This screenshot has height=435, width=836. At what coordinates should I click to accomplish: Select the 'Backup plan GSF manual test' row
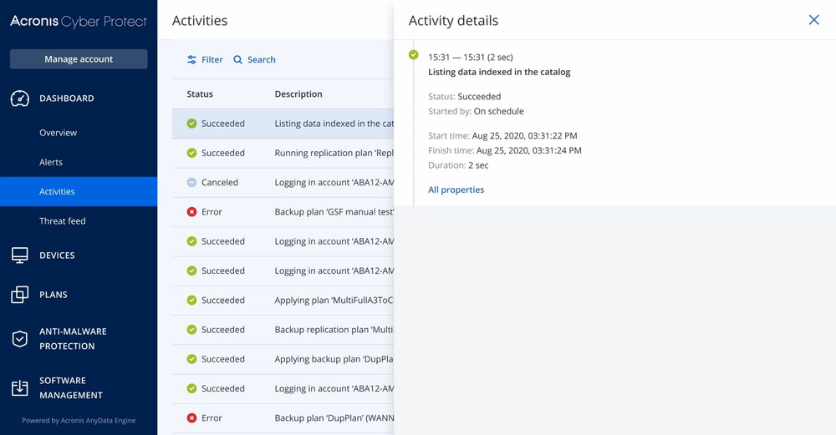coord(283,212)
